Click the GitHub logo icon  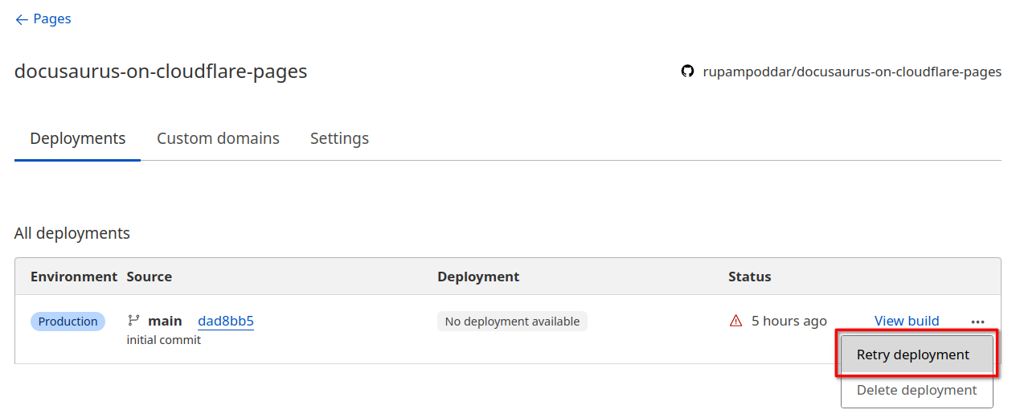tap(687, 72)
